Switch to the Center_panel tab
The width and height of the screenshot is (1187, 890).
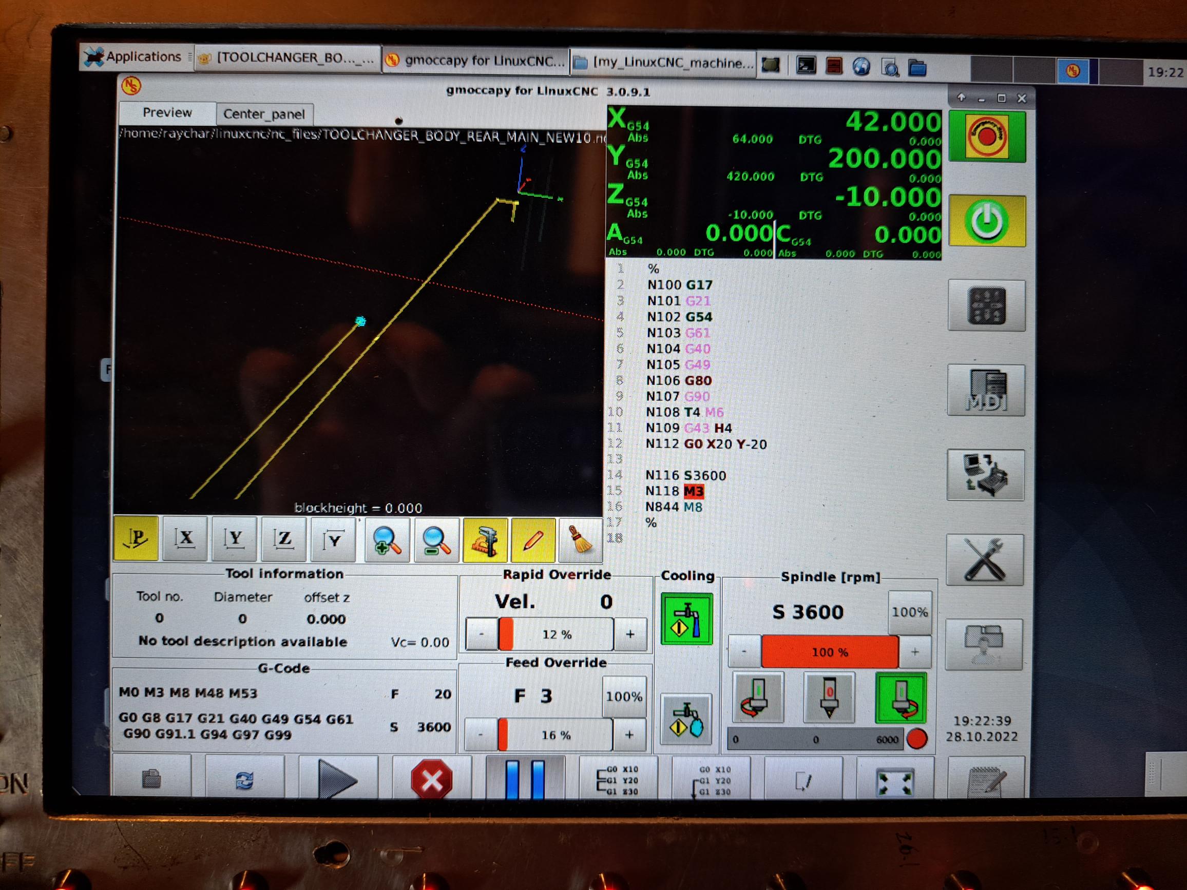pos(263,114)
